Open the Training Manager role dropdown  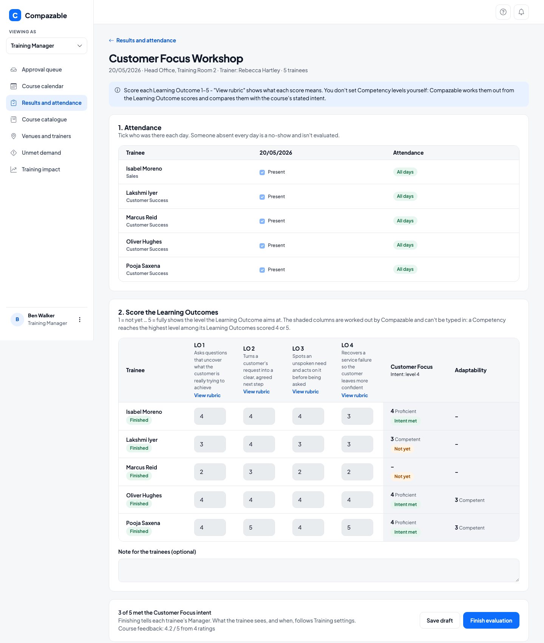pyautogui.click(x=47, y=46)
